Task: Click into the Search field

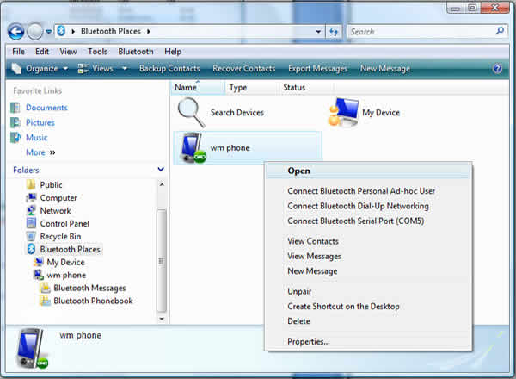Action: pos(421,32)
